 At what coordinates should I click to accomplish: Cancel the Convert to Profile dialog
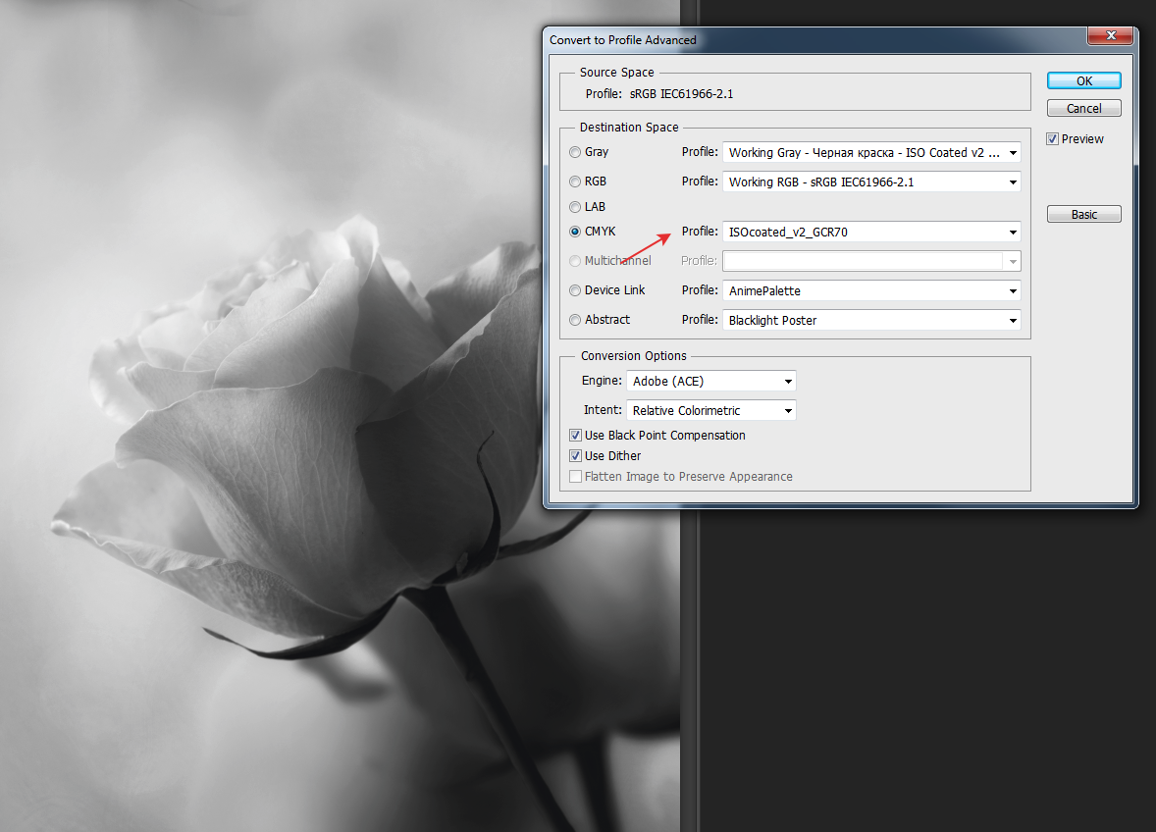(x=1083, y=108)
